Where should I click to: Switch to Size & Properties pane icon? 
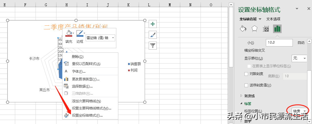[266, 29]
